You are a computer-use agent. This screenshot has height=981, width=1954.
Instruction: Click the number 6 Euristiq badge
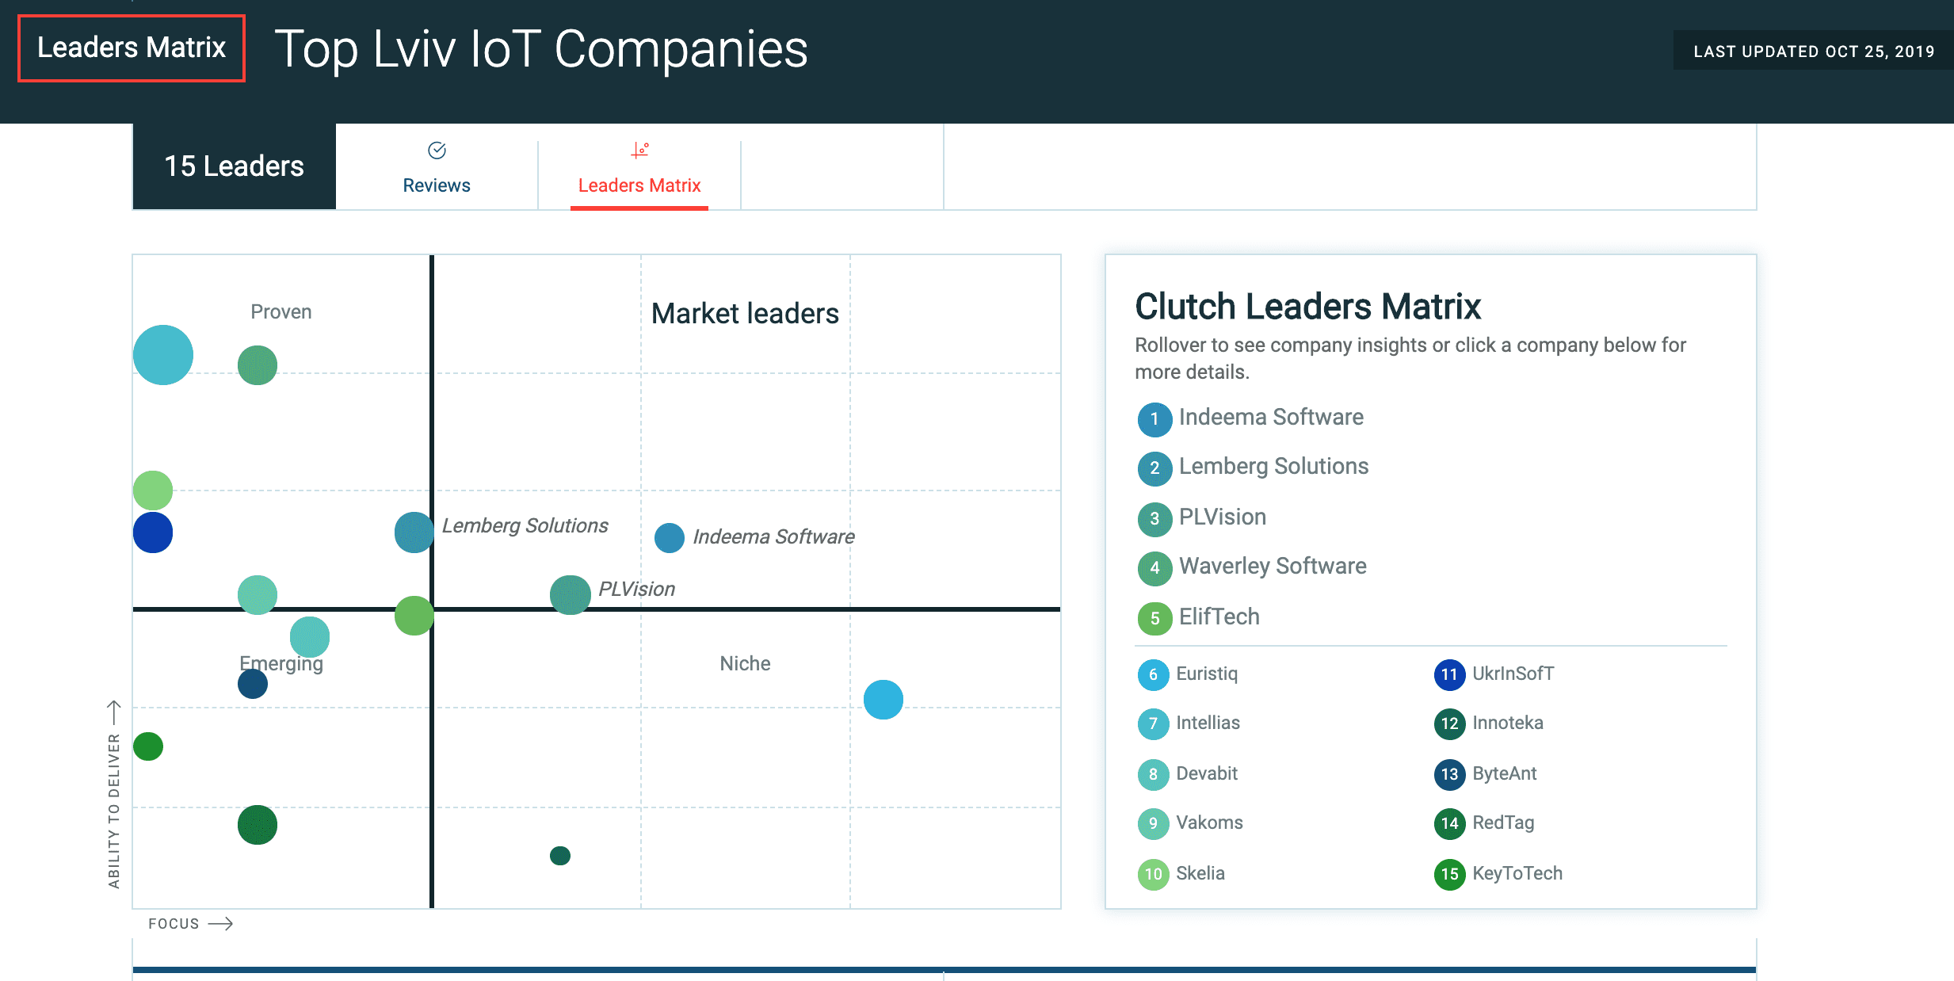(x=1153, y=674)
